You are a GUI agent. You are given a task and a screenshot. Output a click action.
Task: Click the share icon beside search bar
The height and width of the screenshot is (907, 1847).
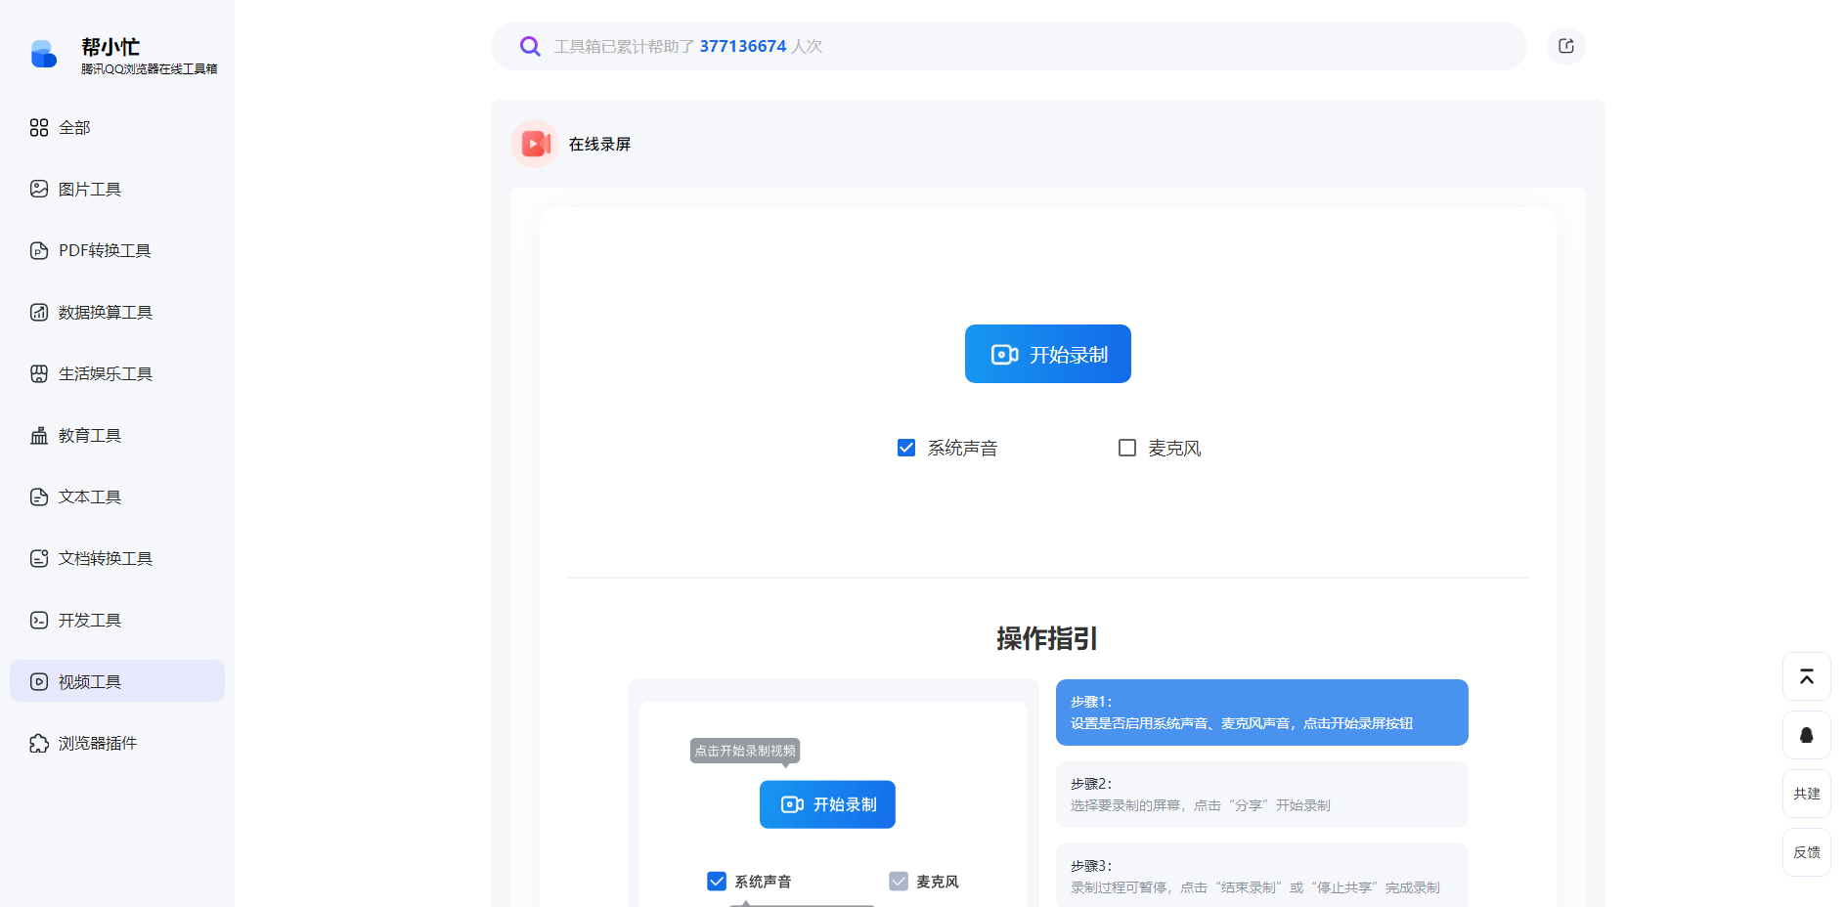point(1565,46)
